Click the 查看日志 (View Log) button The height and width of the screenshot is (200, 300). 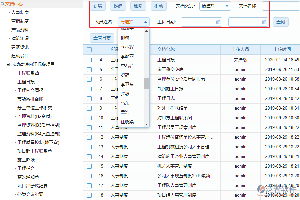[x=102, y=38]
